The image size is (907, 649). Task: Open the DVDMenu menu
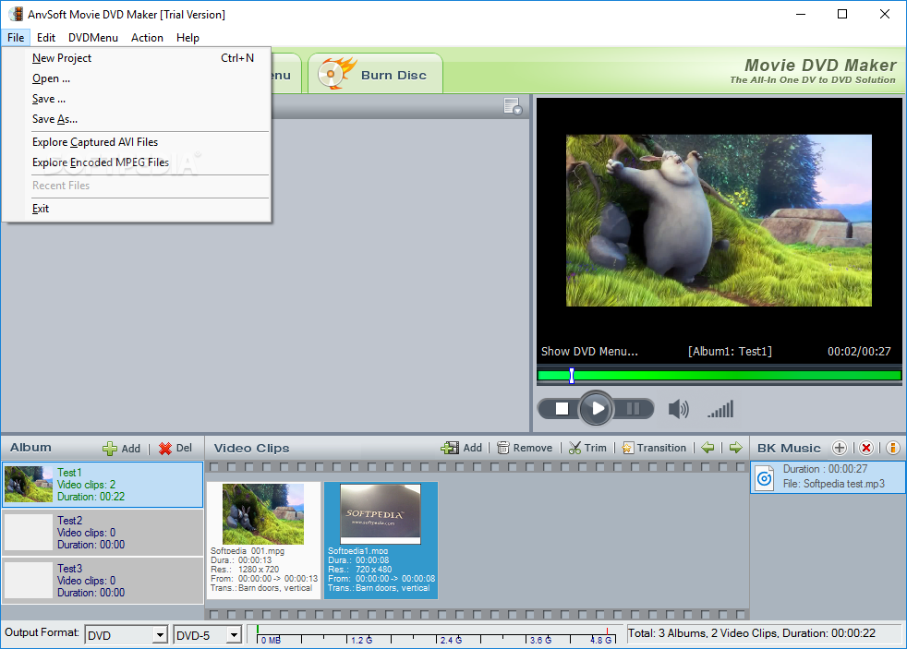[x=93, y=38]
